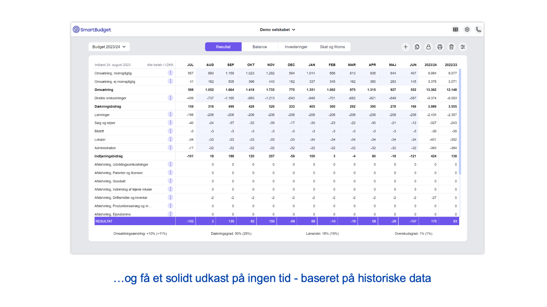Click the plus icon to add a budget
This screenshot has width=547, height=307.
click(405, 47)
